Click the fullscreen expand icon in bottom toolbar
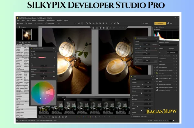This screenshot has width=194, height=128. point(53,117)
